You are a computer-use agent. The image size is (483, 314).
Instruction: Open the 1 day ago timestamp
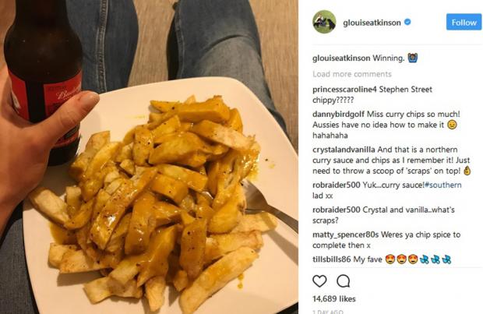tap(328, 312)
